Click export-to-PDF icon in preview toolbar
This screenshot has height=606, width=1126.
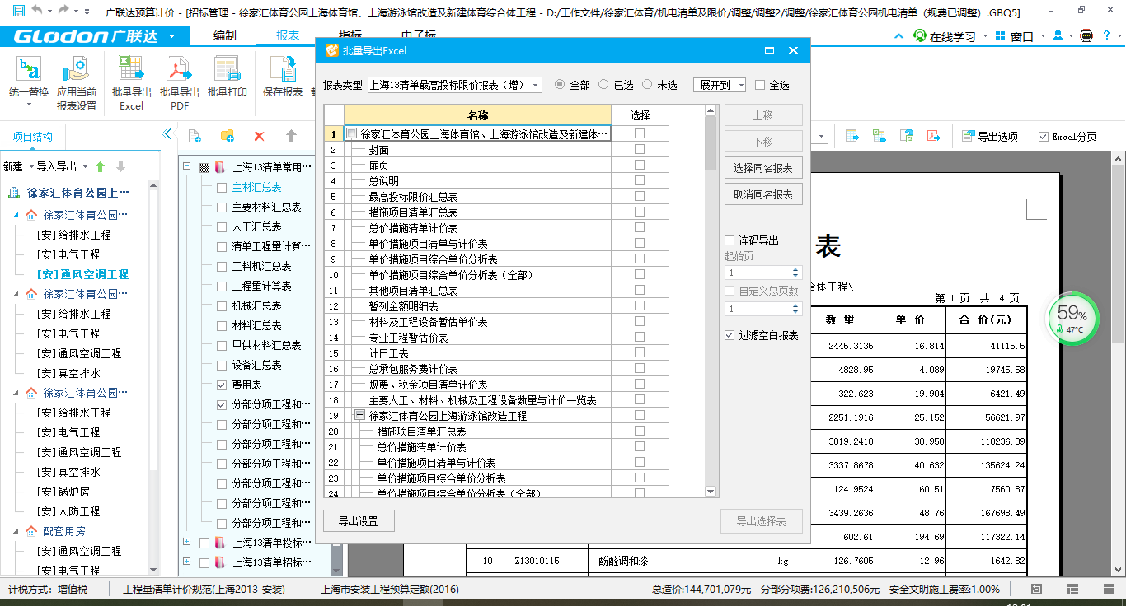[934, 136]
